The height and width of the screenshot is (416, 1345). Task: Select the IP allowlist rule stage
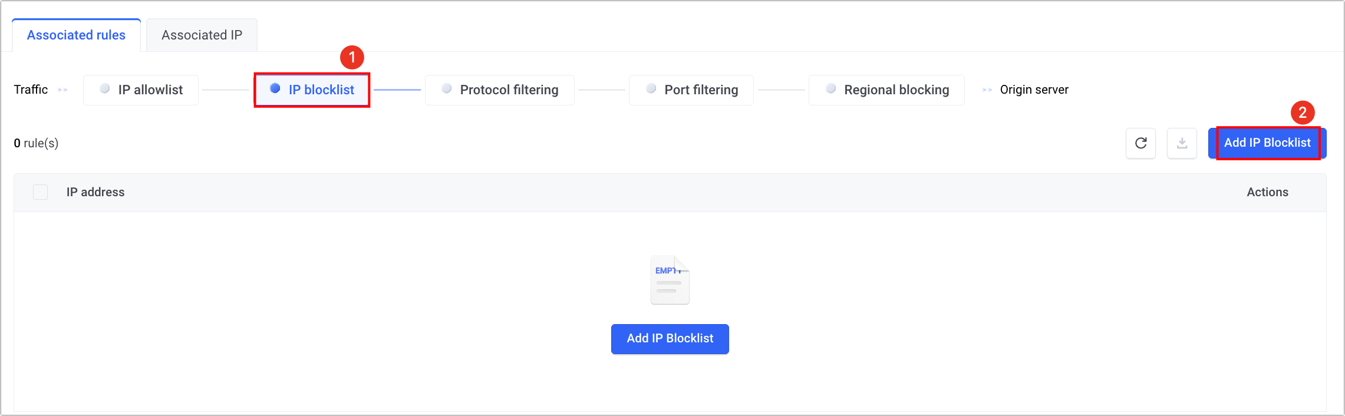point(150,90)
